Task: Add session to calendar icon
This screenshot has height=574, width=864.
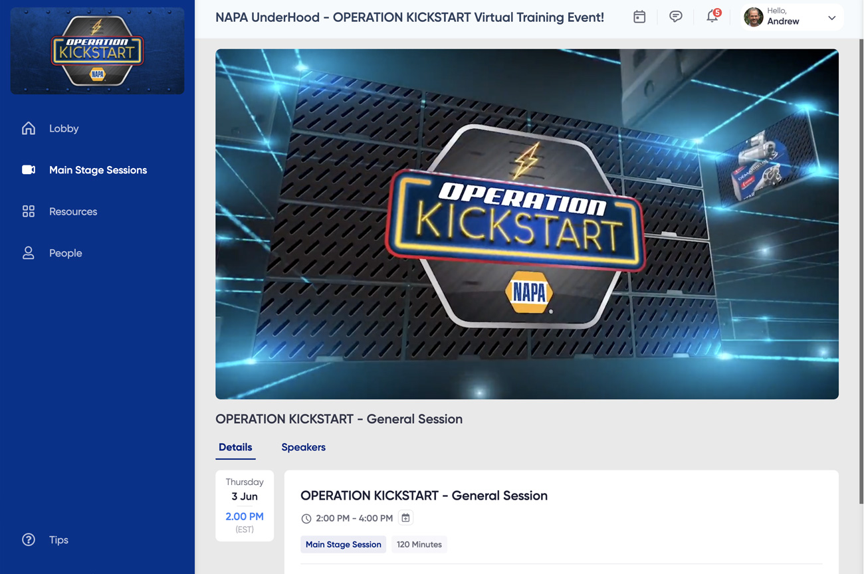Action: click(x=405, y=518)
